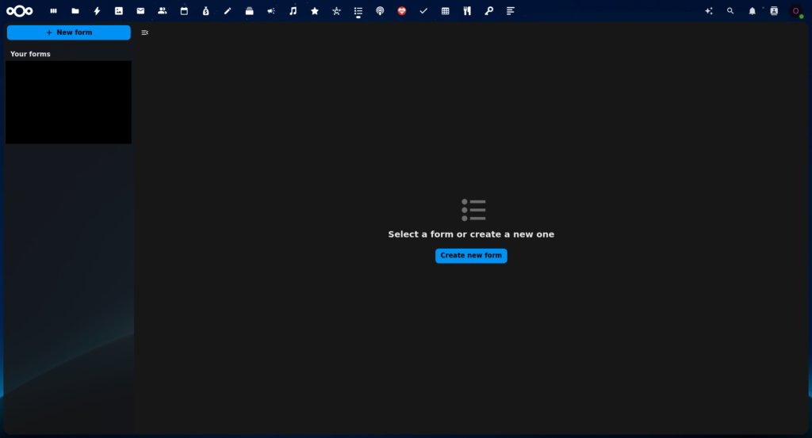Open the user avatar menu
The height and width of the screenshot is (438, 812).
pyautogui.click(x=796, y=11)
